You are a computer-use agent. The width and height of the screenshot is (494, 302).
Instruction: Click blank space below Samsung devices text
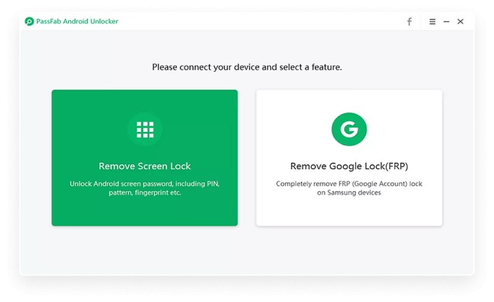click(x=349, y=211)
